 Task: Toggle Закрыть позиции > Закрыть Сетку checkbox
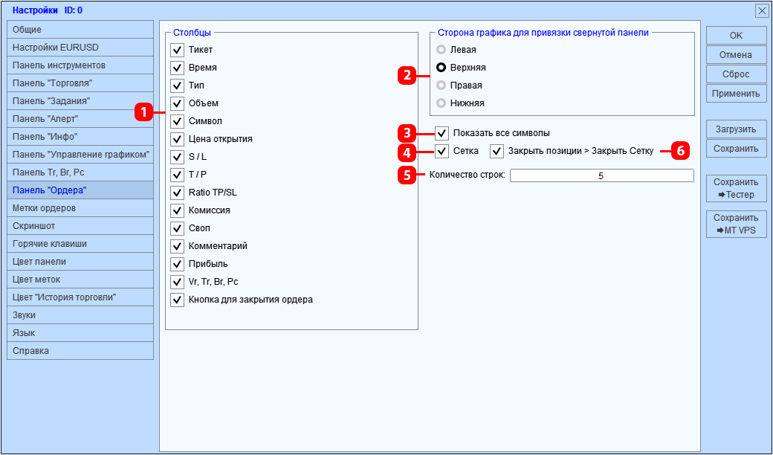coord(497,152)
